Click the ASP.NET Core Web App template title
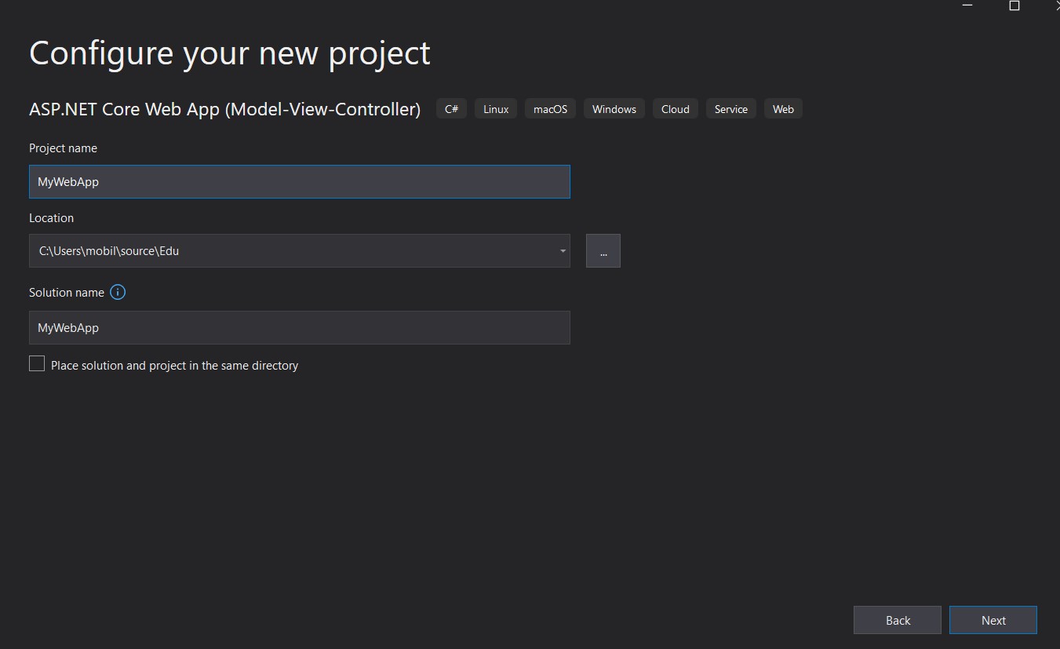The height and width of the screenshot is (649, 1060). click(224, 109)
